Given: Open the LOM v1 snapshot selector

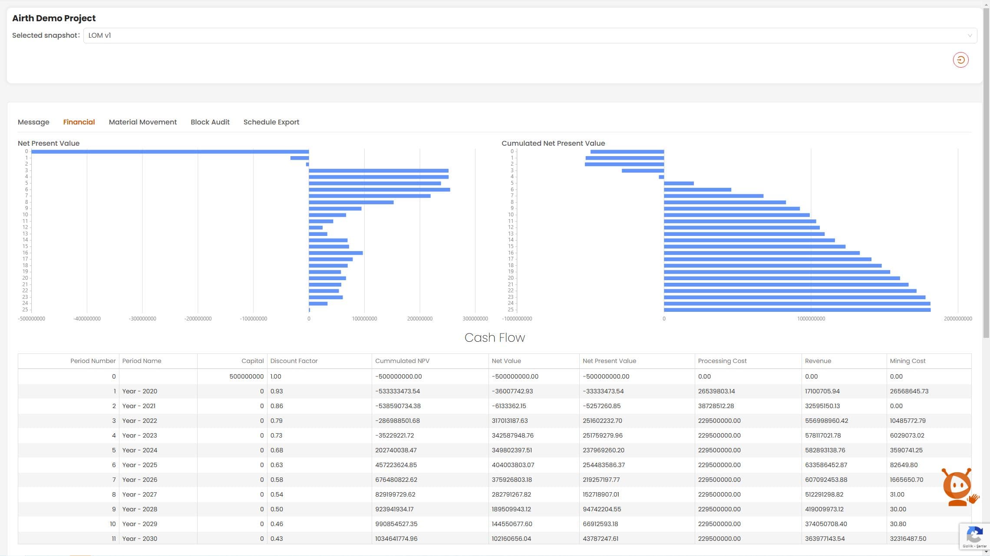Looking at the screenshot, I should [x=521, y=36].
